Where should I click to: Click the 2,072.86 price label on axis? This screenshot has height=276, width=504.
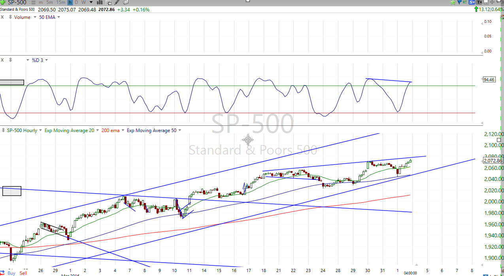pyautogui.click(x=493, y=160)
